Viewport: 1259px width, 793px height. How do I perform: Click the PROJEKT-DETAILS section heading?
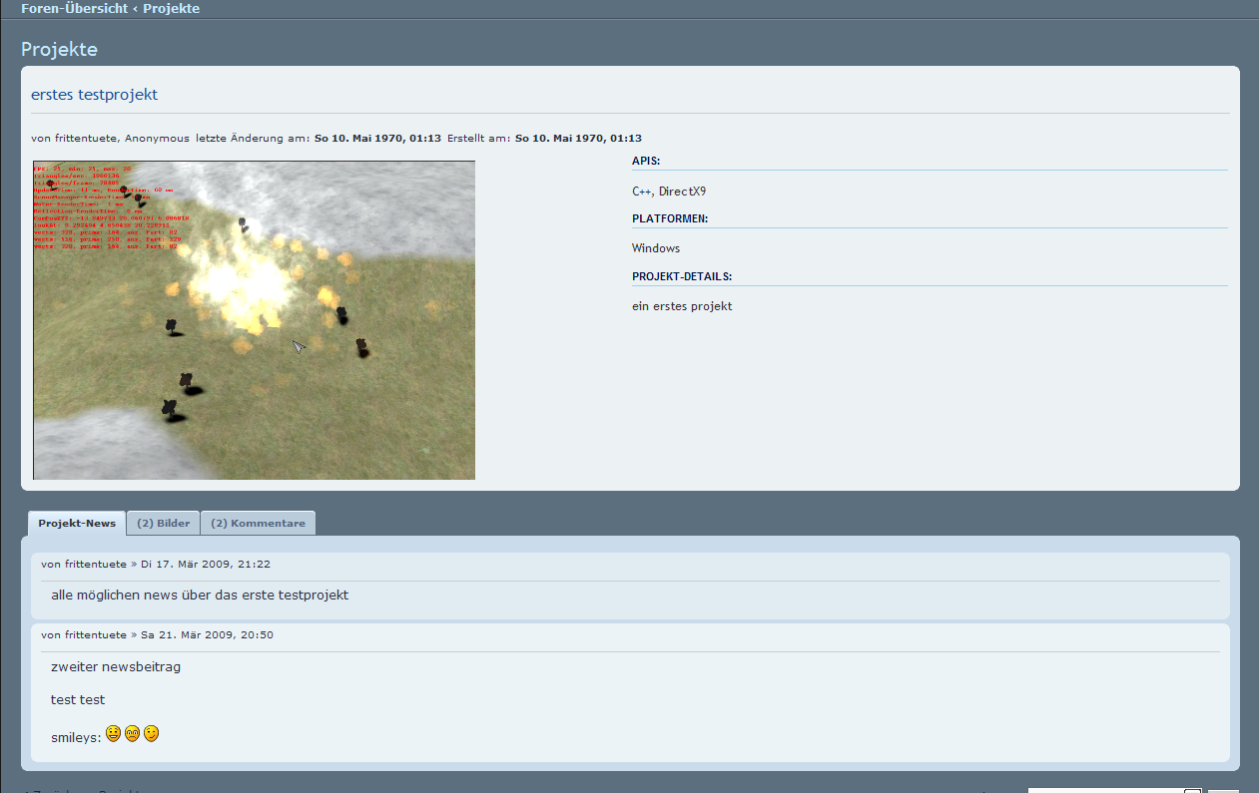pos(682,277)
